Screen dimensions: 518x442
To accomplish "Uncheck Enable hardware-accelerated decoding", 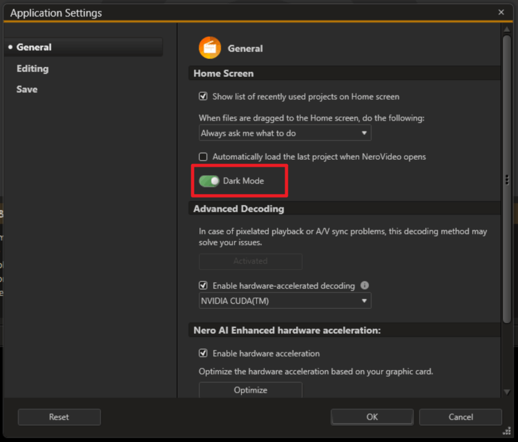I will 203,285.
